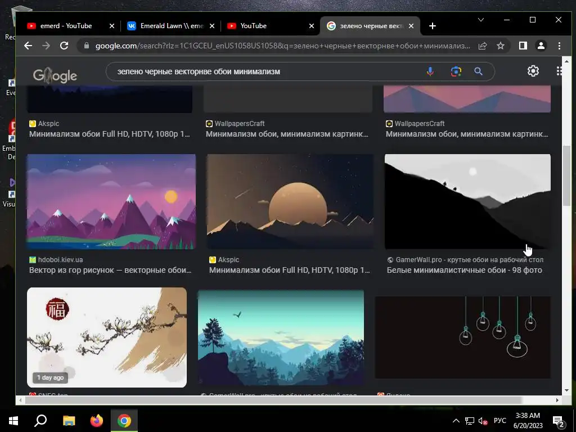Start voice search with microphone

[430, 71]
